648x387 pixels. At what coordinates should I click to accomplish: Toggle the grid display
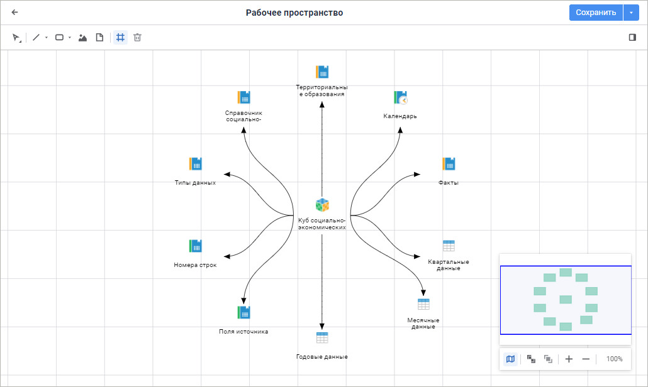(120, 38)
